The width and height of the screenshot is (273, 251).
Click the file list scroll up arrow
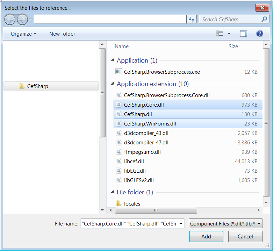266,44
